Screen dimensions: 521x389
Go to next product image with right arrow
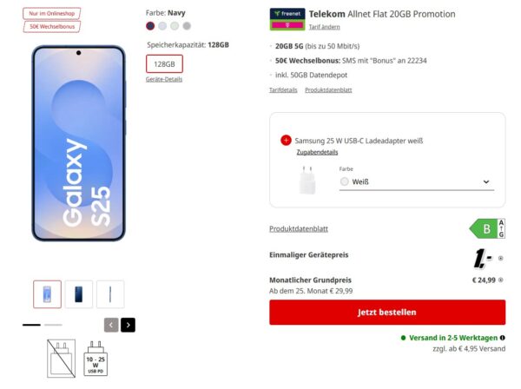tap(129, 325)
